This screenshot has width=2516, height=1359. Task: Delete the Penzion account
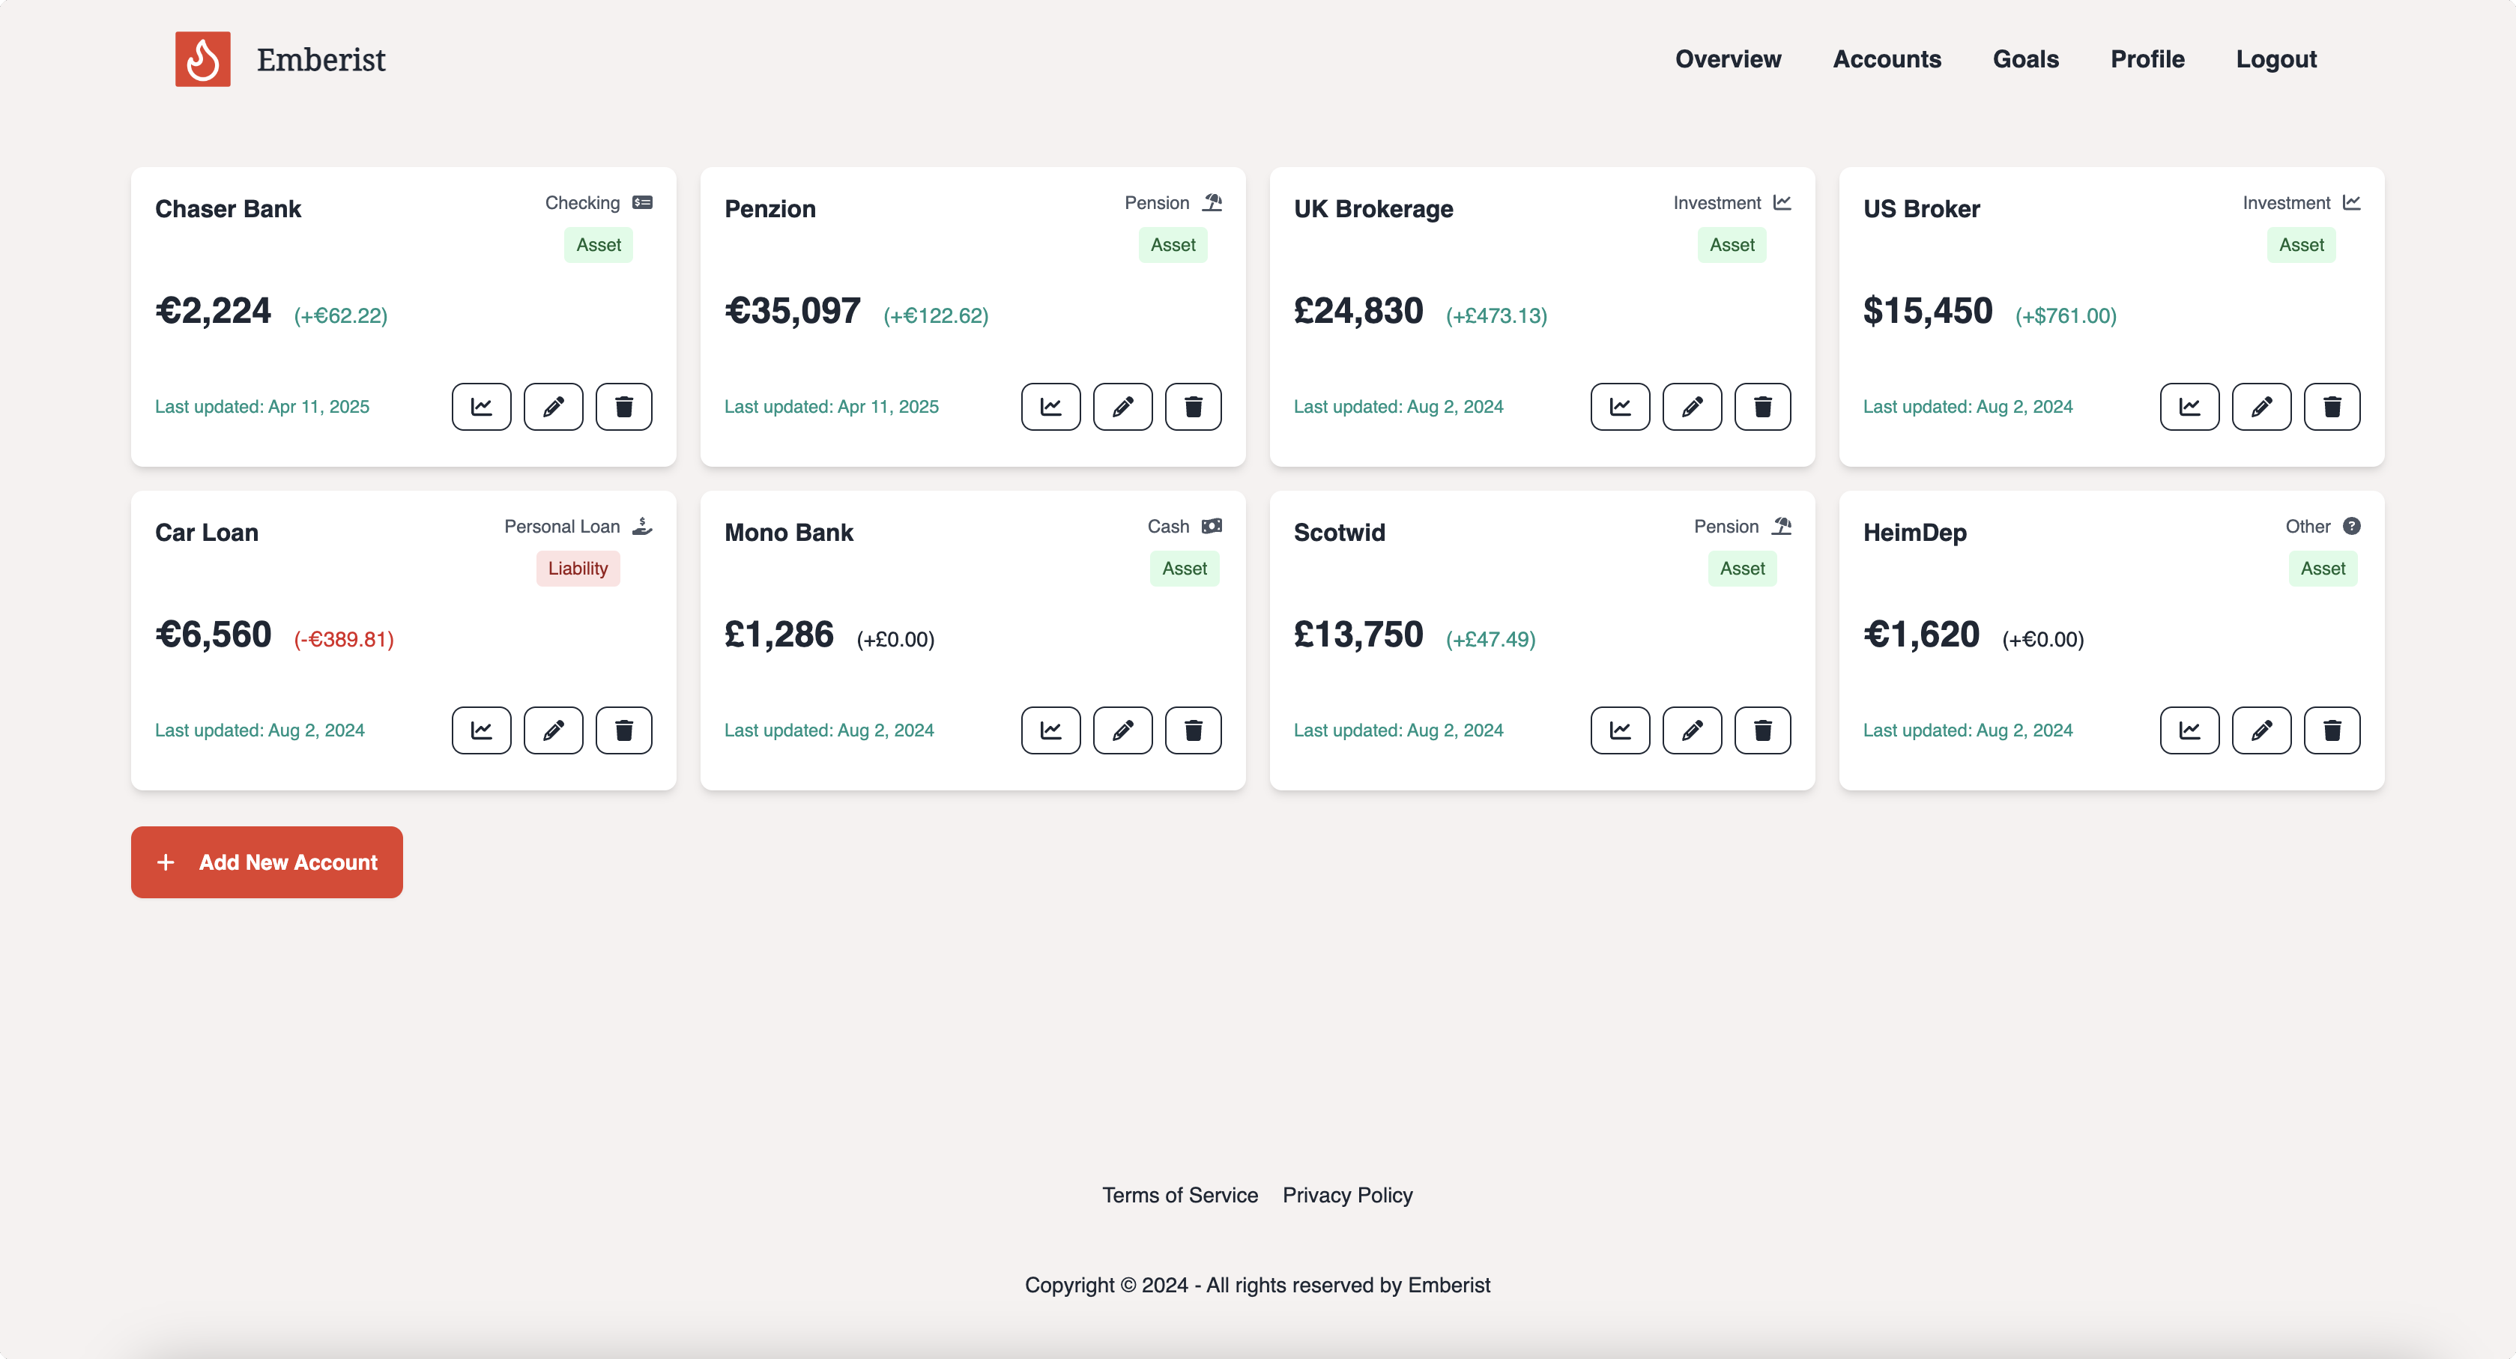click(x=1194, y=407)
